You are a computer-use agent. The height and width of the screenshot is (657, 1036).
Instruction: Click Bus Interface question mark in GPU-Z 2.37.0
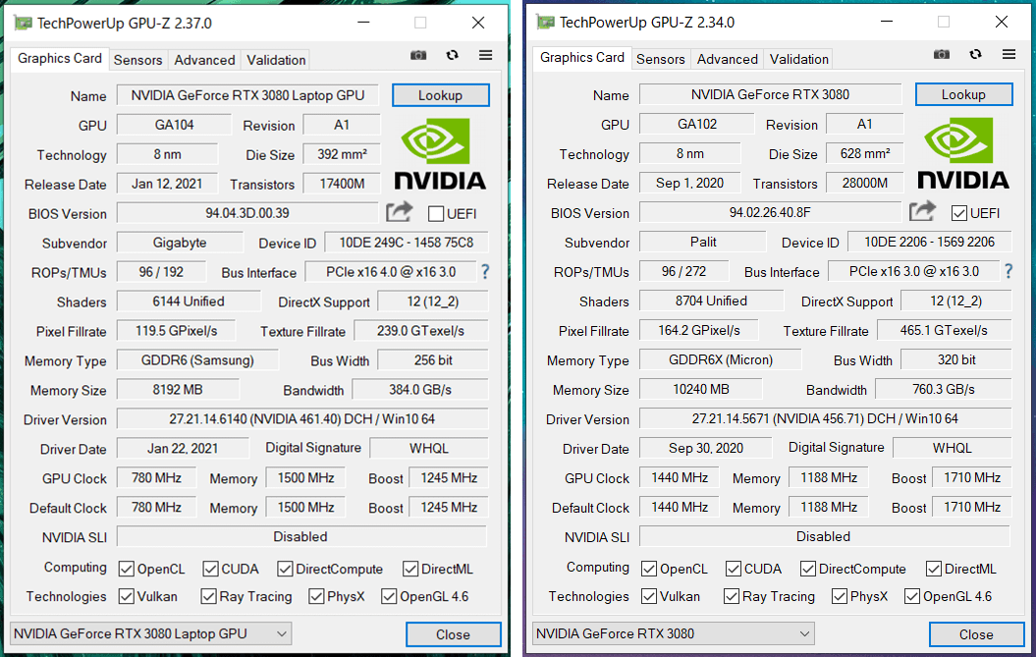pyautogui.click(x=486, y=272)
